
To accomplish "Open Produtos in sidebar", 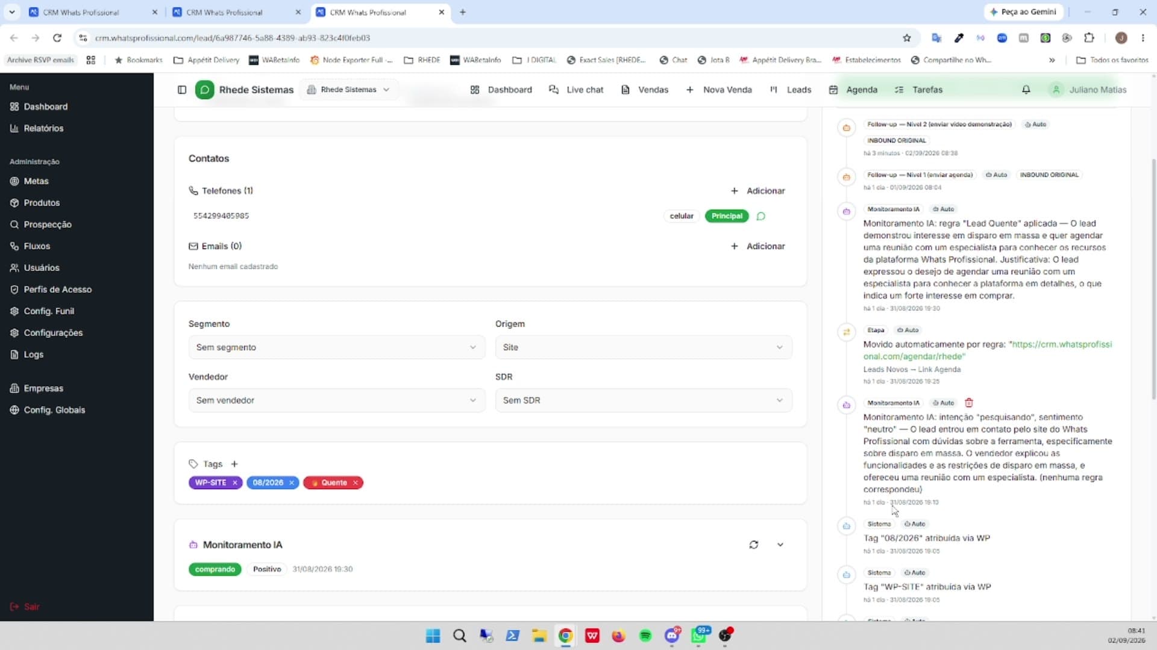I will tap(35, 203).
